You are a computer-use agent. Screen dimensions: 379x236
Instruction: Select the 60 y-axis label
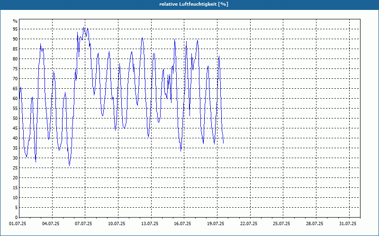coord(15,99)
